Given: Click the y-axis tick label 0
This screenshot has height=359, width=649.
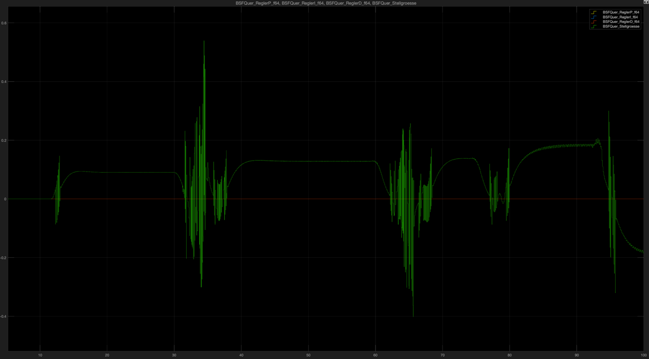Looking at the screenshot, I should coord(5,199).
